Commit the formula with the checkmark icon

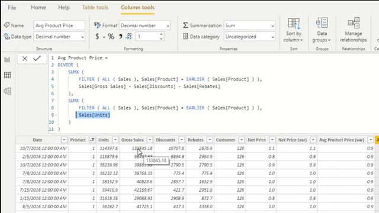[x=37, y=58]
